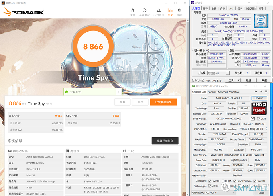
Task: Switch to the SPD tab in CPU-Z
Action: [231, 8]
